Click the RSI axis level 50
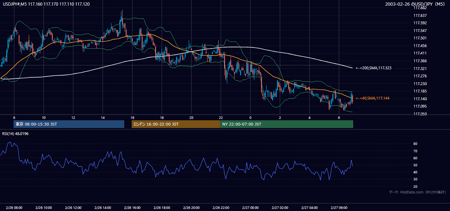The height and width of the screenshot is (211, 450). coord(415,165)
